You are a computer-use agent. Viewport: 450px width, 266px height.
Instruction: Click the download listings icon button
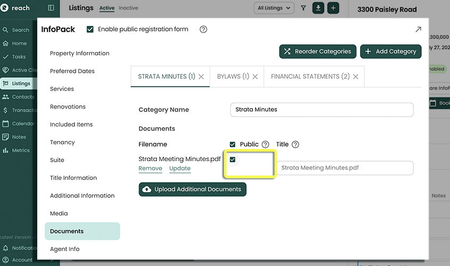(318, 8)
